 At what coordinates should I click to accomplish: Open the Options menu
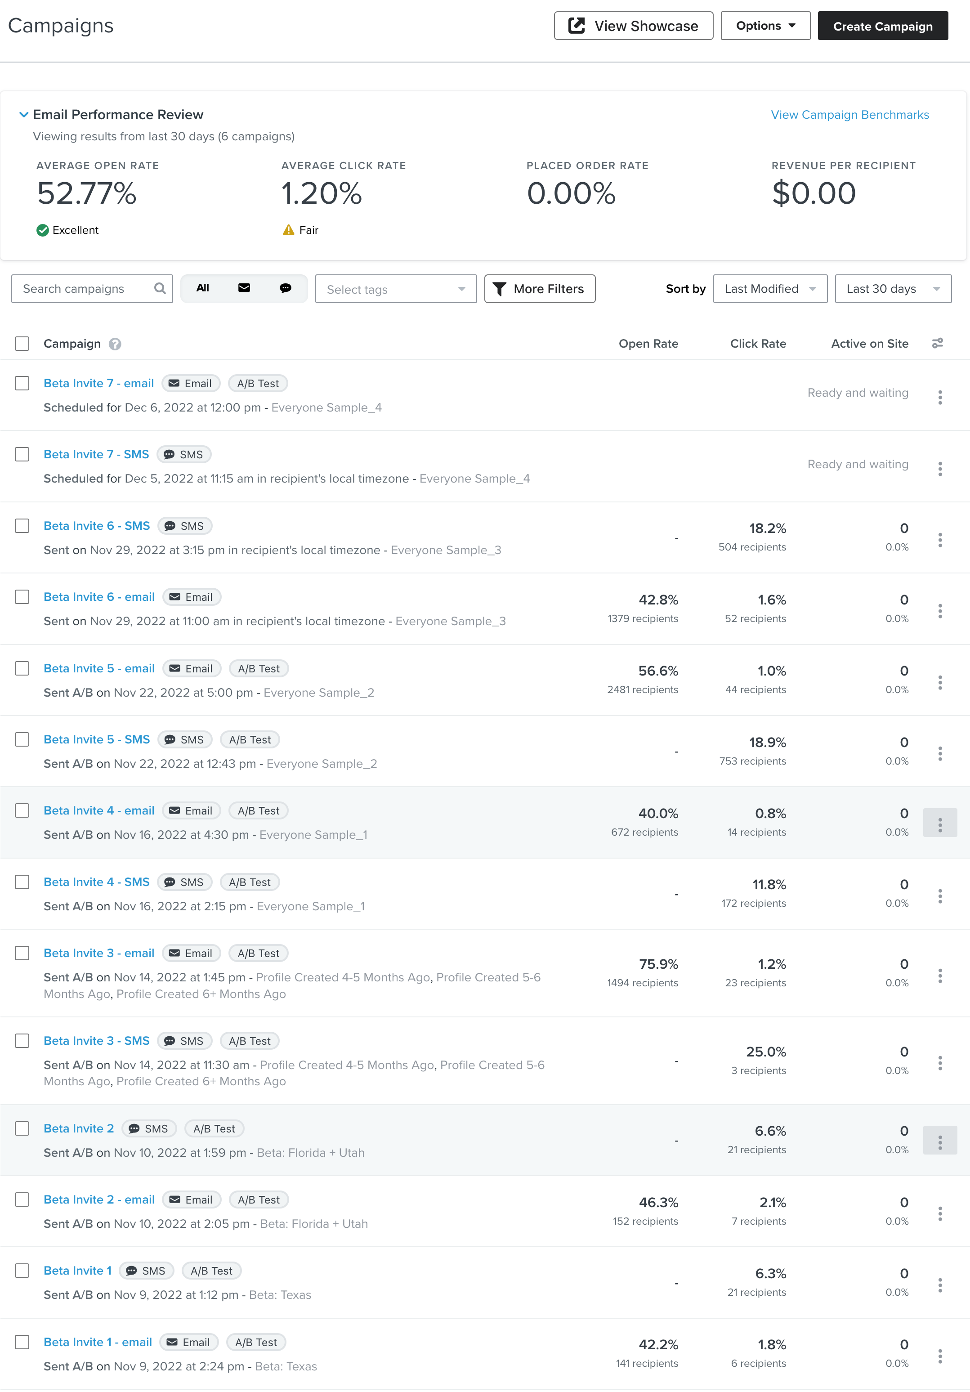(765, 26)
